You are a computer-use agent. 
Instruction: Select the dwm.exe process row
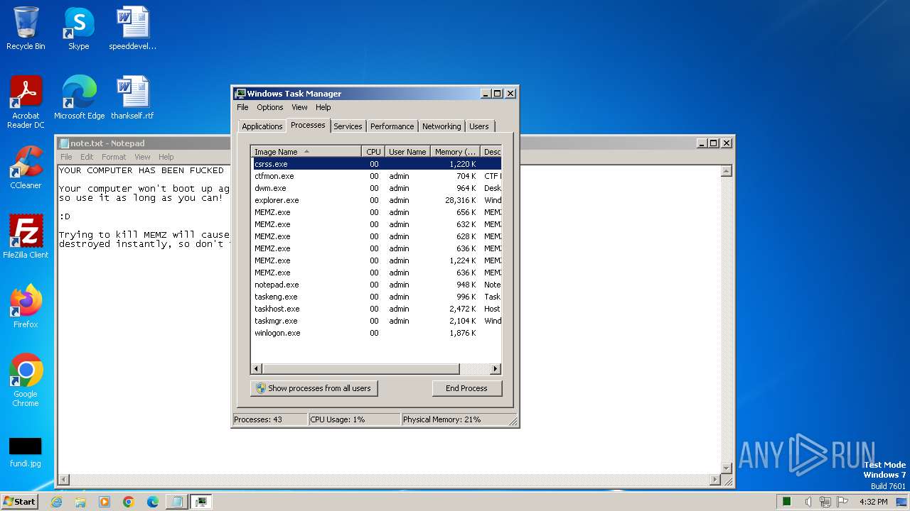[377, 188]
